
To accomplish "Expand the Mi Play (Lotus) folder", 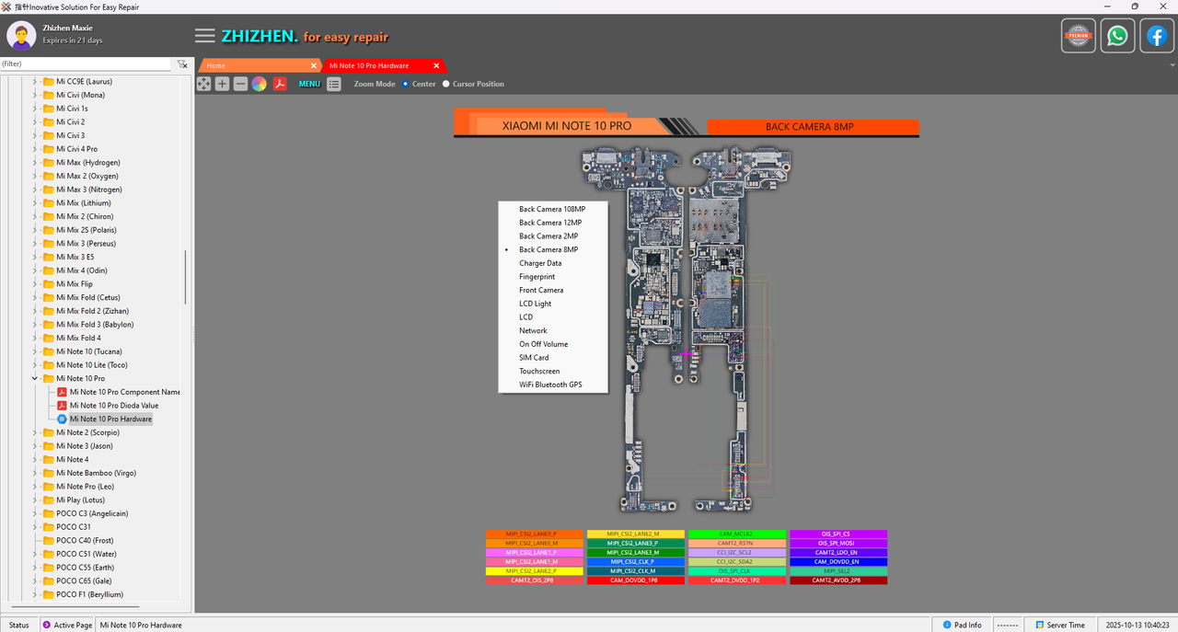I will click(x=35, y=500).
